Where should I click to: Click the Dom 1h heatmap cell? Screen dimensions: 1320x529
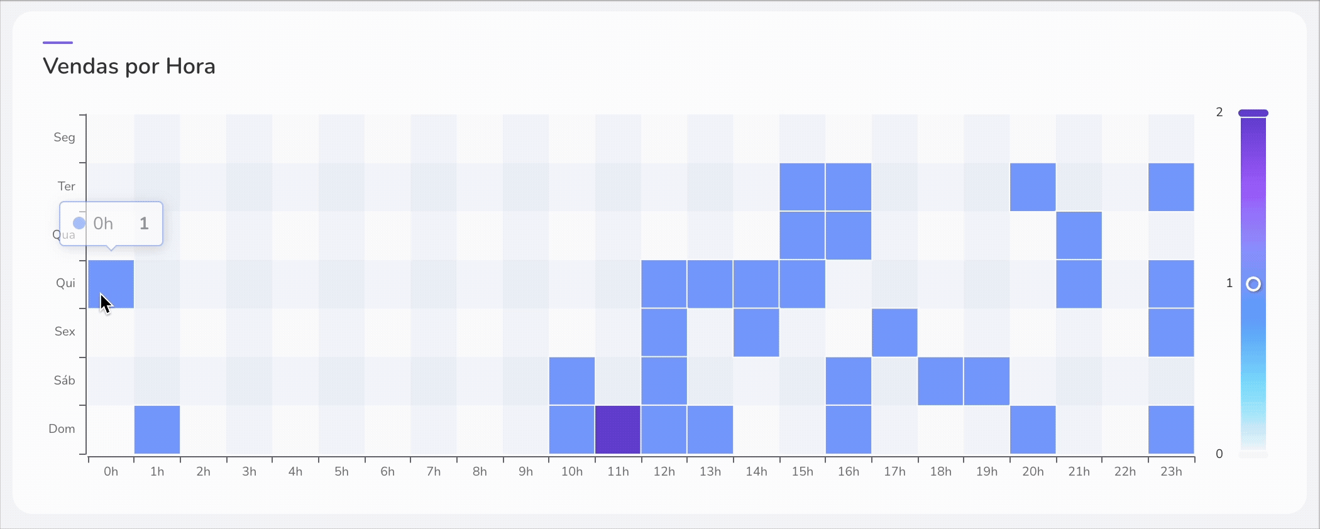[x=157, y=430]
